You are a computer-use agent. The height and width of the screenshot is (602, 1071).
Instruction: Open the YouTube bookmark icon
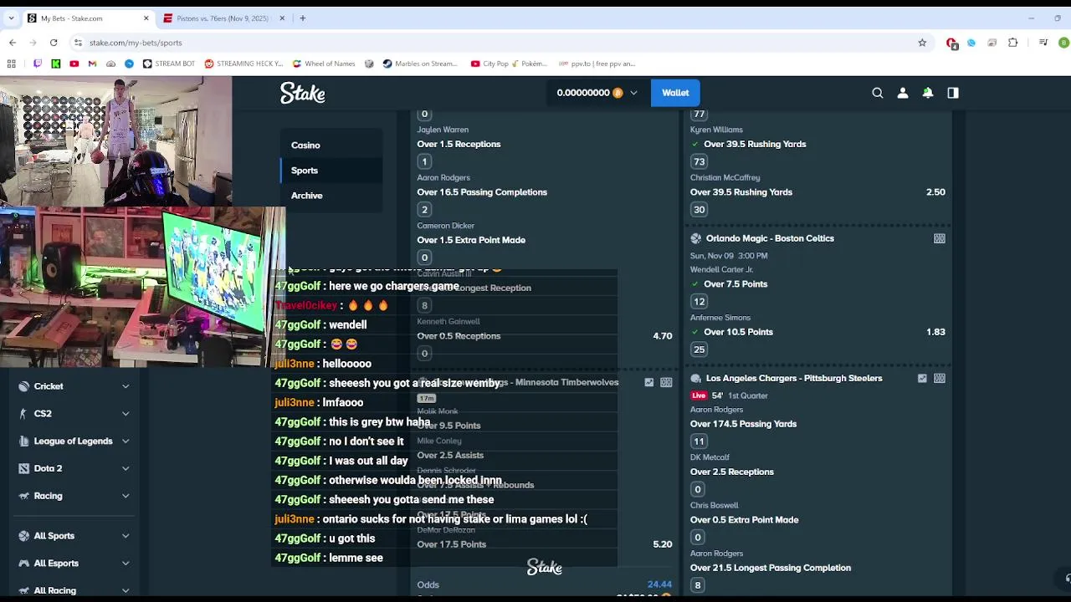74,64
